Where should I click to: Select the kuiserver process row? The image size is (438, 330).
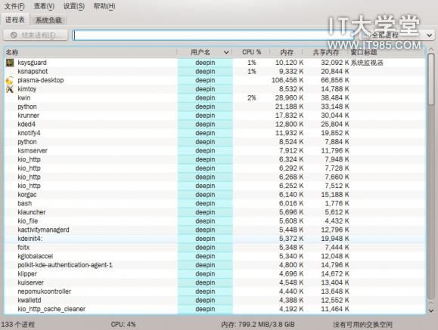coord(215,282)
